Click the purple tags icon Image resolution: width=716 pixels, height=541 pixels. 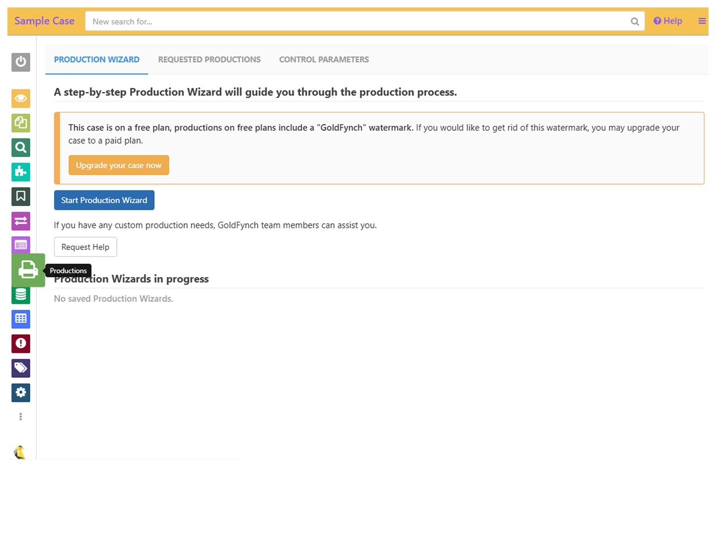tap(21, 368)
